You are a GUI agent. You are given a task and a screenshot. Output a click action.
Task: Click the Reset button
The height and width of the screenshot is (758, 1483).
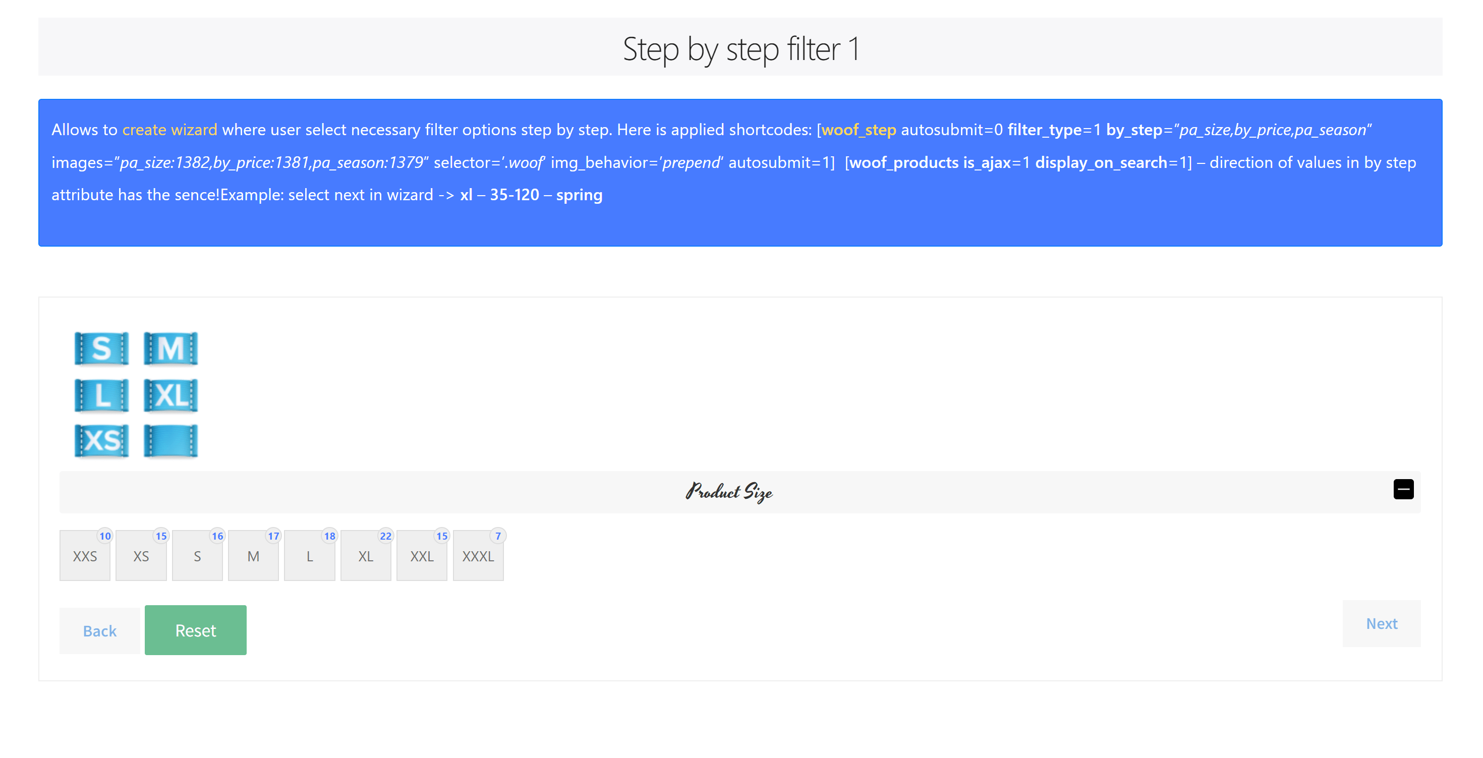pos(194,629)
